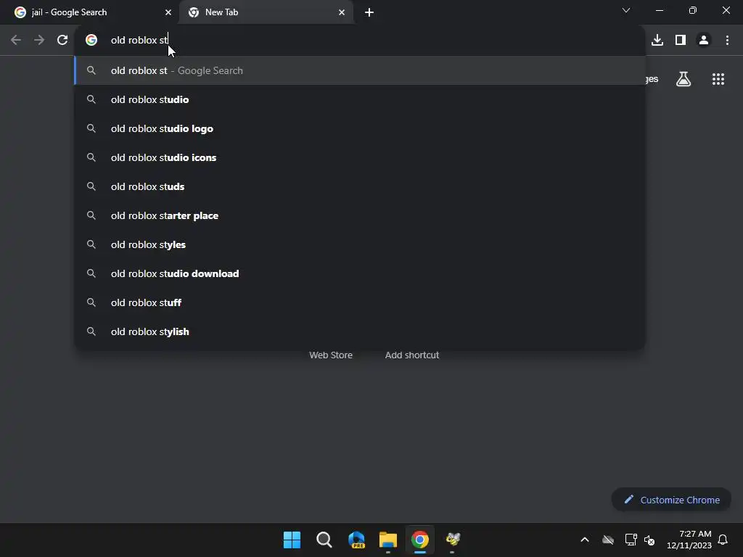Screen dimensions: 743x557
Task: Open the notifications bell icon
Action: tap(723, 540)
